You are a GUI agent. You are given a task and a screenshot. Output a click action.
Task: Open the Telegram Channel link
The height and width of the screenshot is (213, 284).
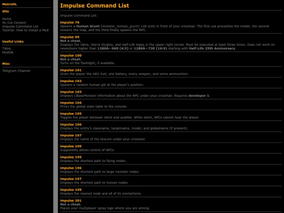pyautogui.click(x=16, y=71)
